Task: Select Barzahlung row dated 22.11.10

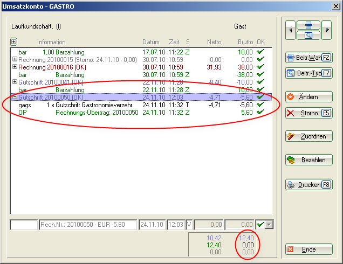Action: click(141, 90)
